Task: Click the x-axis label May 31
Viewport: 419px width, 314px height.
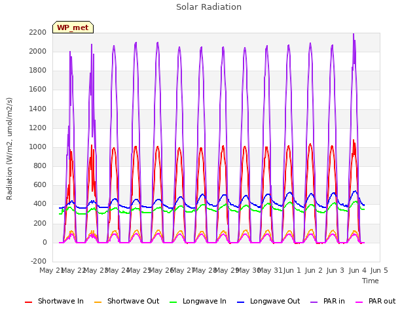Action: 270,270
